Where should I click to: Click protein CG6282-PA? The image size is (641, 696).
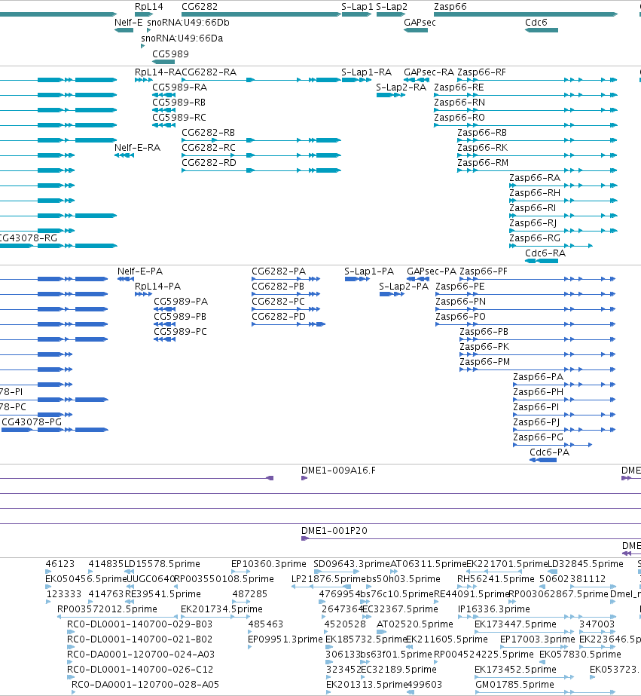coord(279,271)
